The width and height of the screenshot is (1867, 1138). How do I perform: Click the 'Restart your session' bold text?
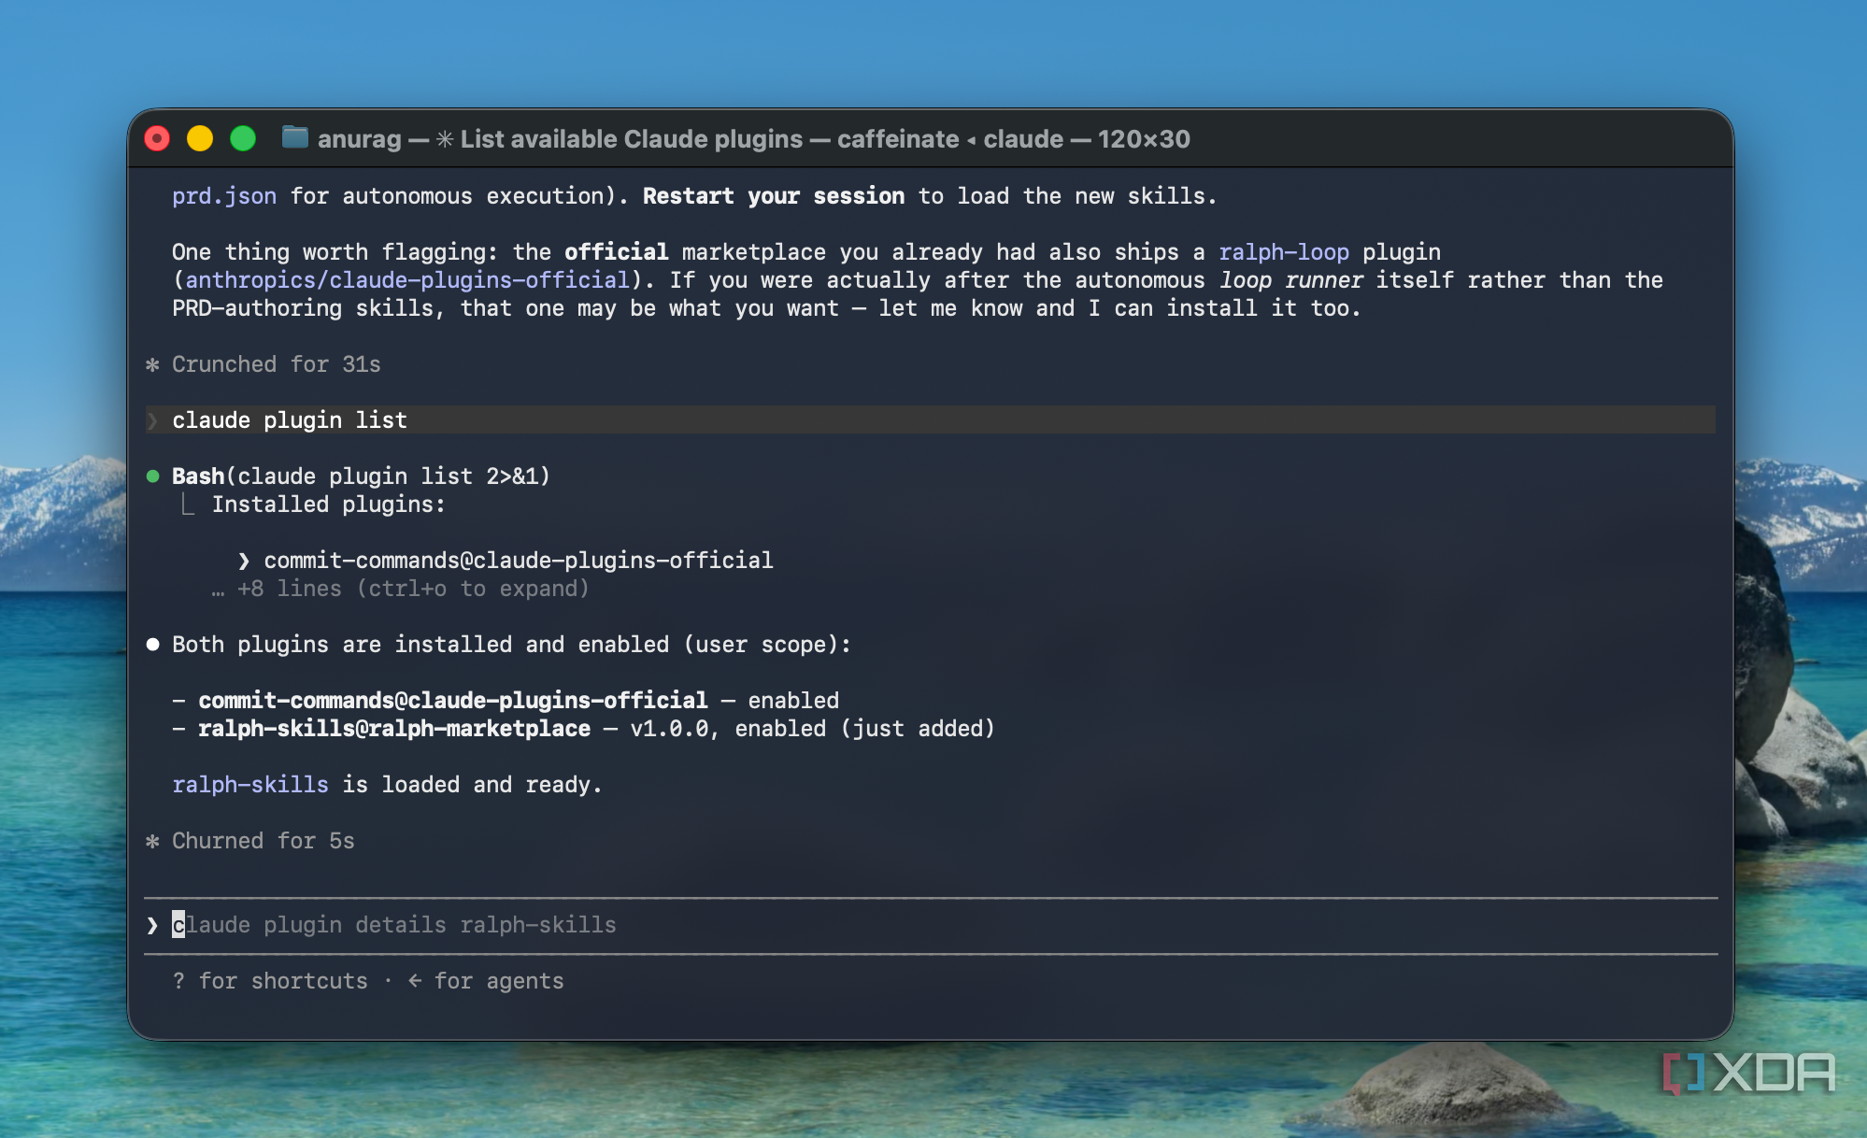774,196
